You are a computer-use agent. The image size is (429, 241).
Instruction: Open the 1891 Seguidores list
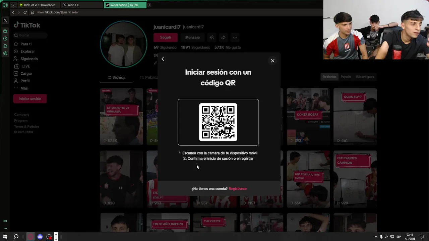[x=195, y=48]
